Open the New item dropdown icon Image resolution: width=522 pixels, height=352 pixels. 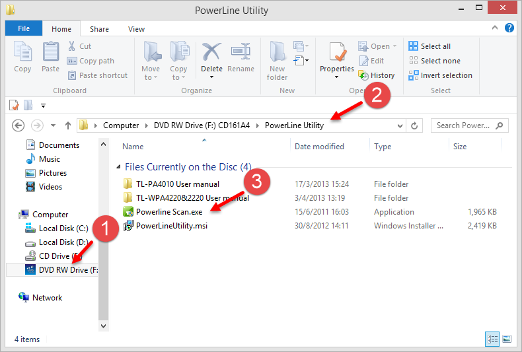pos(301,46)
